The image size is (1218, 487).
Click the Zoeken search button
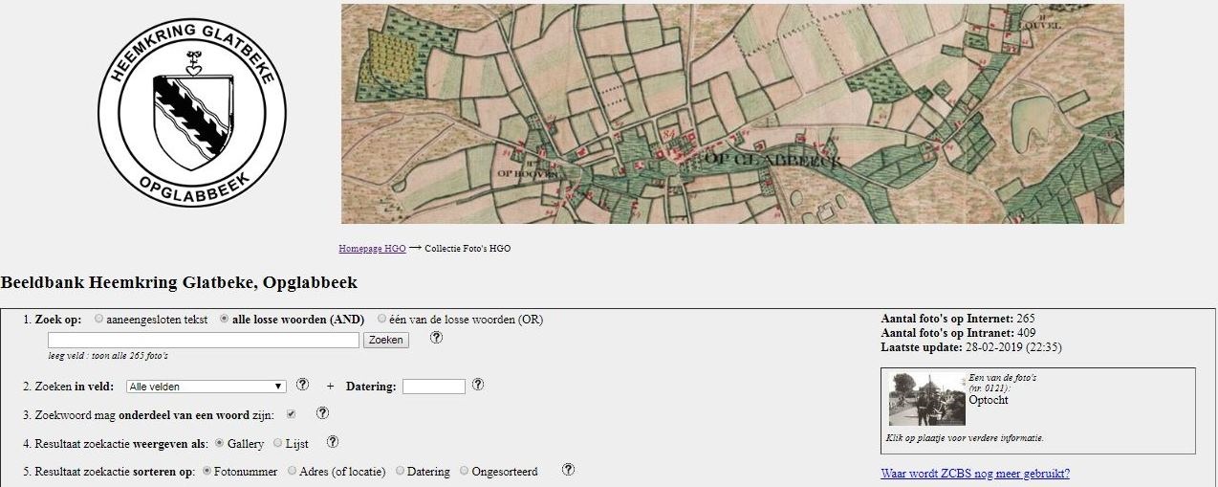pos(385,340)
